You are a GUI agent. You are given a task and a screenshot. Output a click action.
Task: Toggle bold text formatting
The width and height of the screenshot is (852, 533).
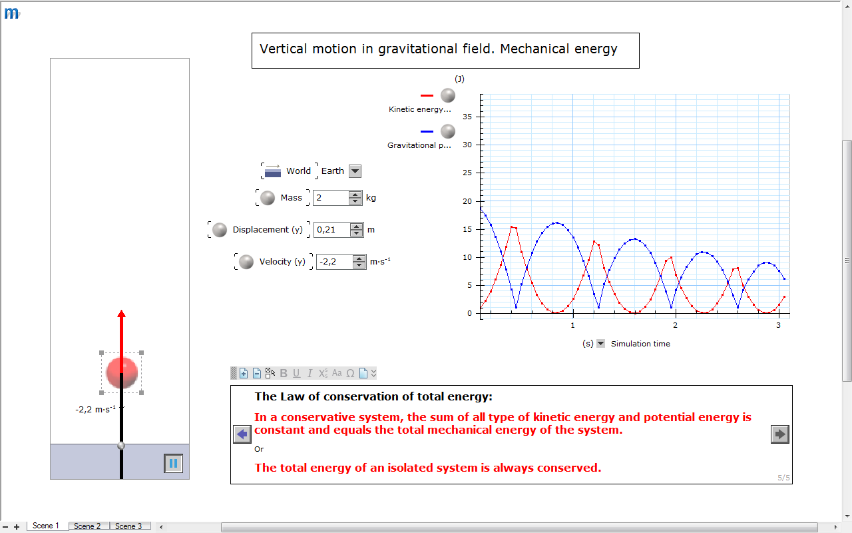coord(284,373)
